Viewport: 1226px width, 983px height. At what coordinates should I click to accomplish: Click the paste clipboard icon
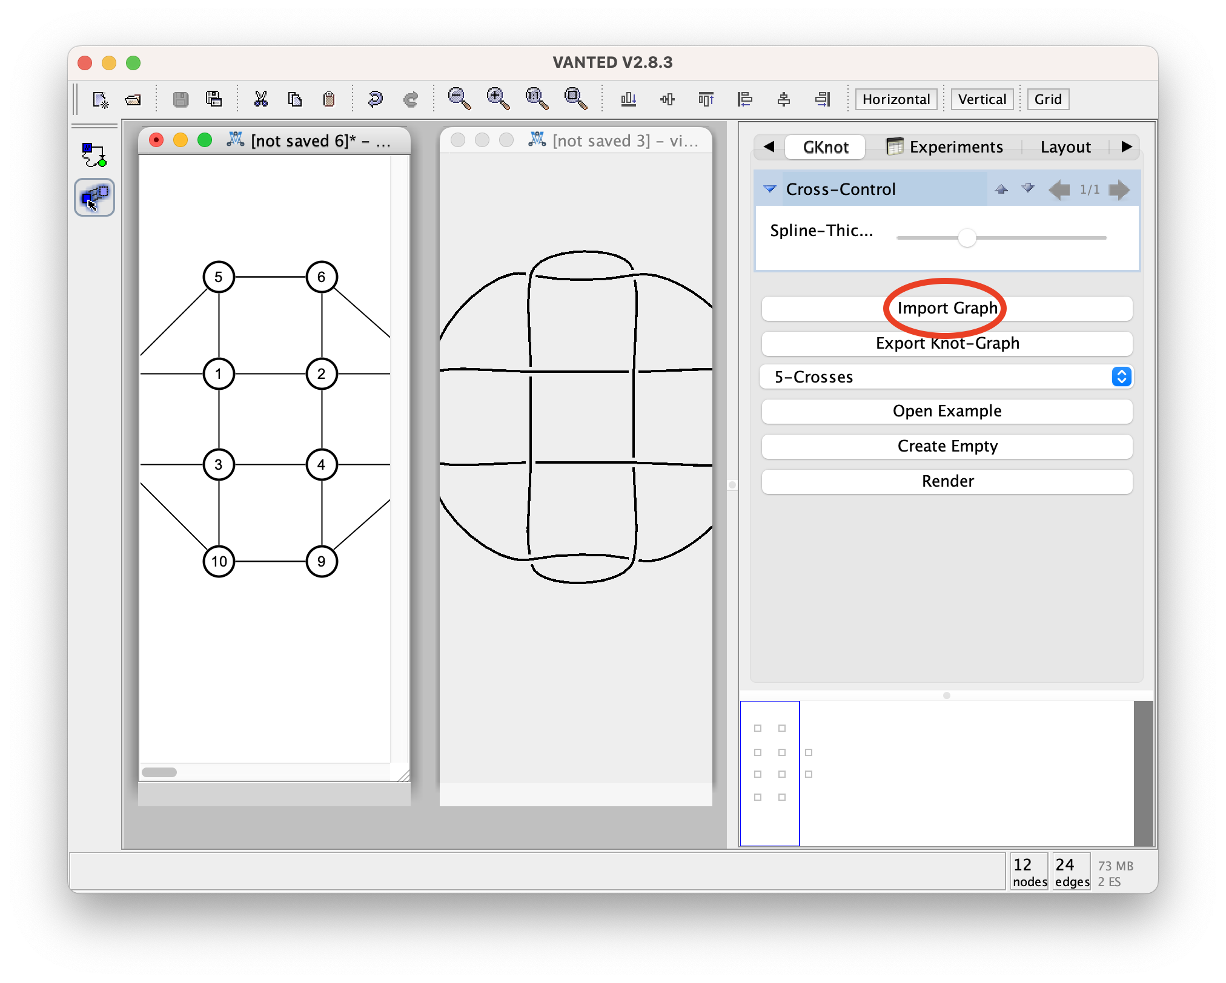click(x=329, y=99)
